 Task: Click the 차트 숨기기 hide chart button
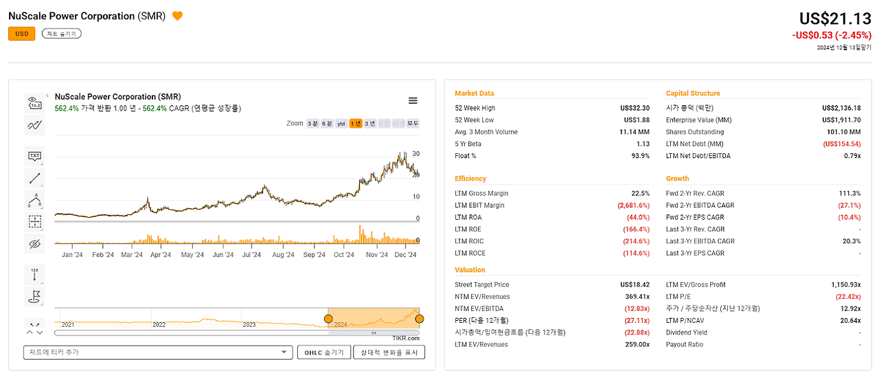point(62,34)
